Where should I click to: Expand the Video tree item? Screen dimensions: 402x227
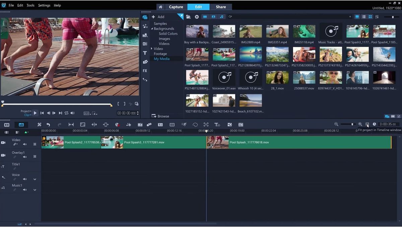(152, 48)
